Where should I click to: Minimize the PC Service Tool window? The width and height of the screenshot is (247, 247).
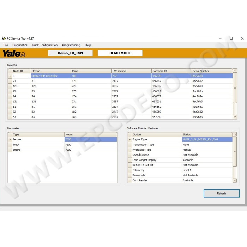pos(220,38)
